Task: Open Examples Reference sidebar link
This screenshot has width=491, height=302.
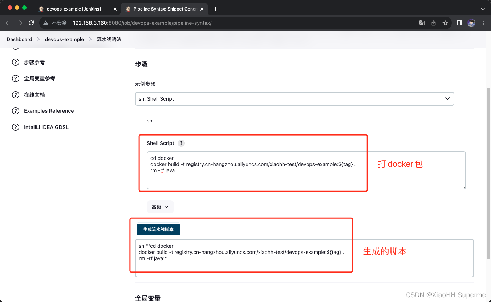Action: tap(49, 111)
